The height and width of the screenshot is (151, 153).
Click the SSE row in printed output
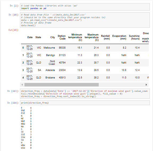pyautogui.click(x=26, y=134)
